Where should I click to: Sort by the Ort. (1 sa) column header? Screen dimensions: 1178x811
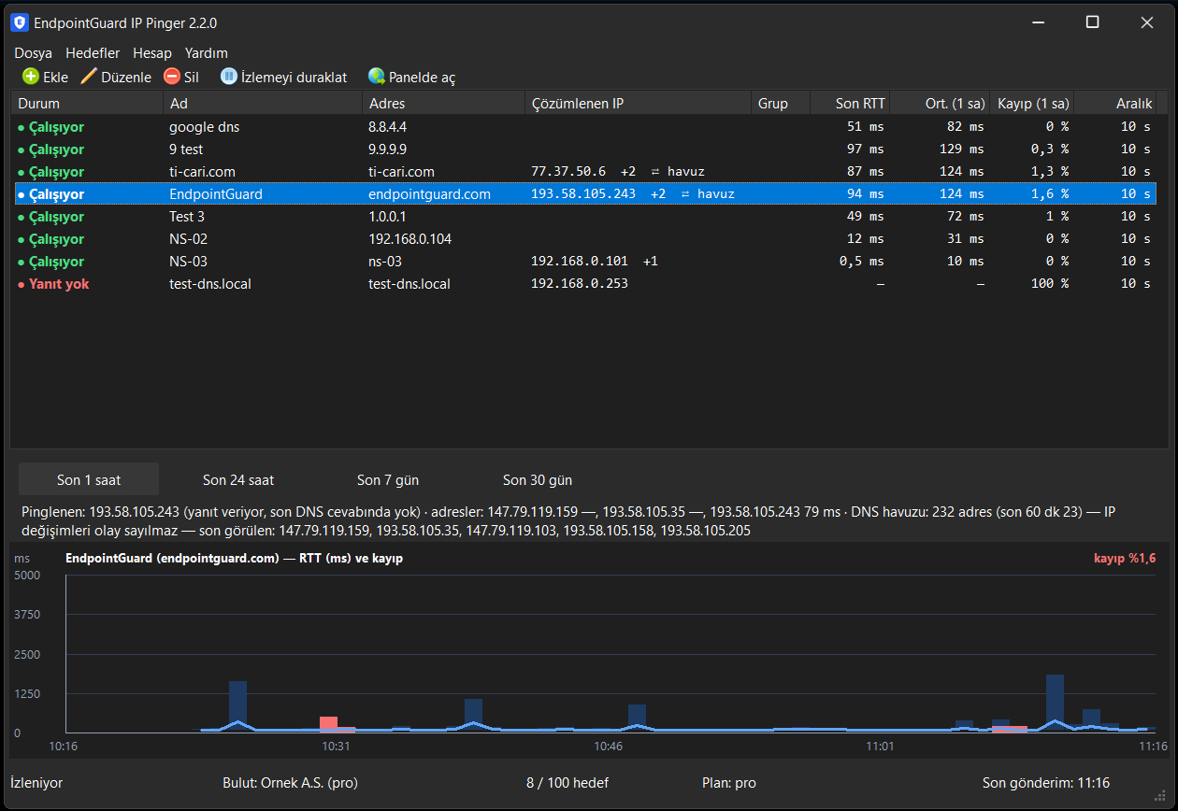tap(940, 104)
